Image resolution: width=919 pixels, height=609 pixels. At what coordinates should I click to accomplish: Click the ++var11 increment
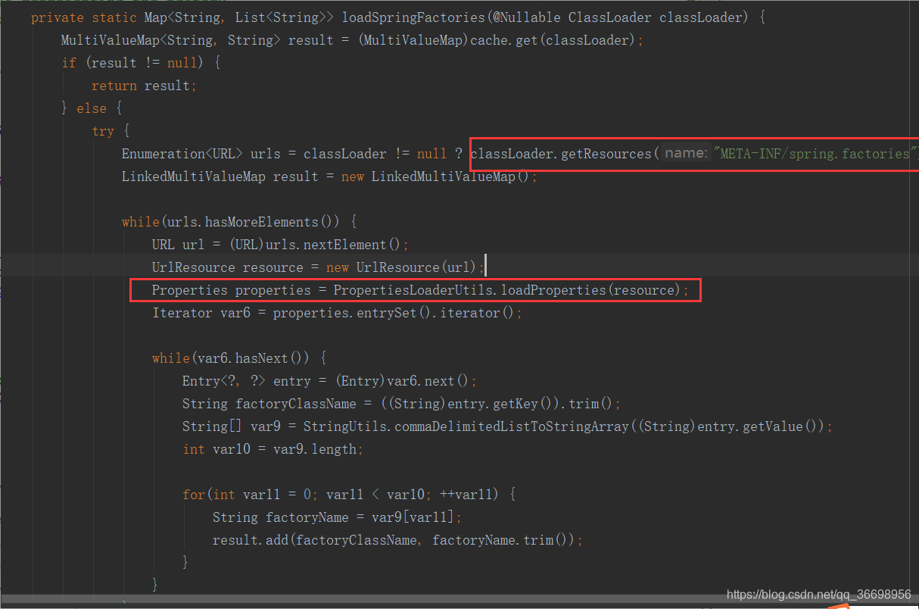coord(466,495)
